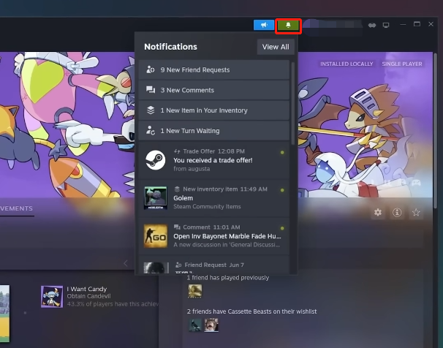
Task: Click INSTALLED LOCALLY tag
Action: 347,64
